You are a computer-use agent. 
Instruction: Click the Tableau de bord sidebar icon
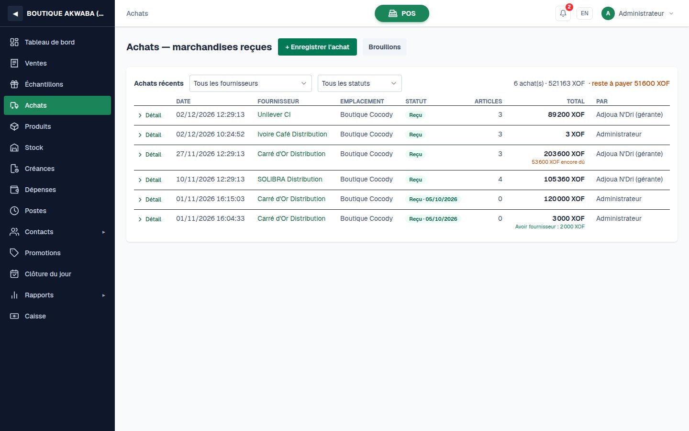click(14, 42)
